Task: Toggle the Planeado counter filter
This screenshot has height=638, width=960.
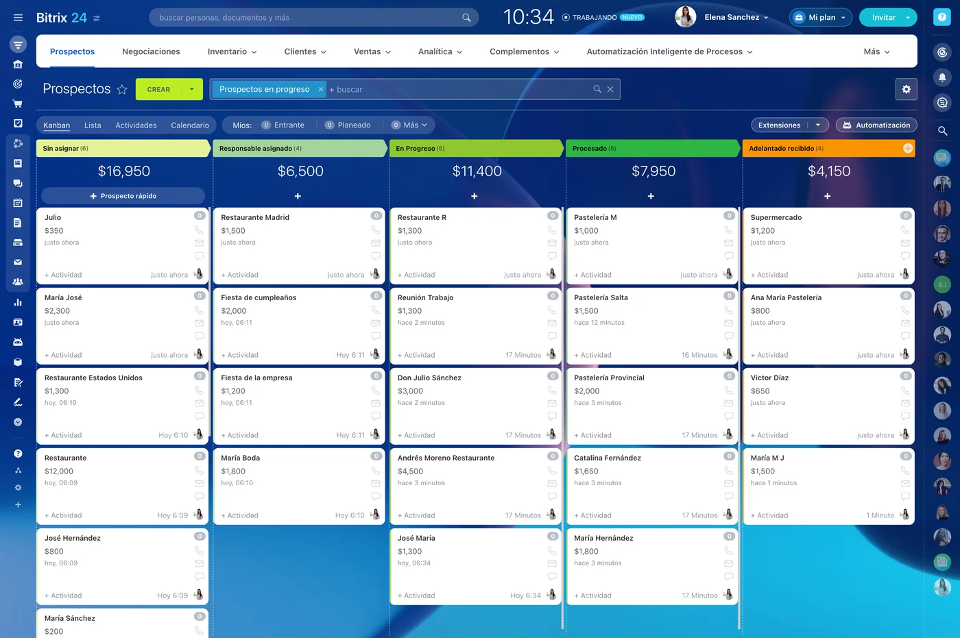Action: (x=348, y=125)
